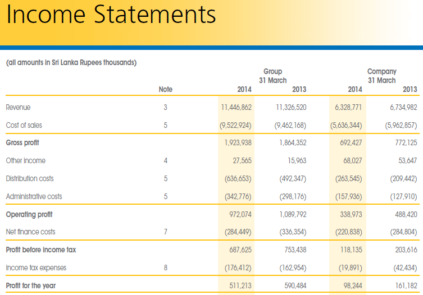This screenshot has height=295, width=423.
Task: Click the Sri Lanka Rupees thousands note
Action: point(71,62)
